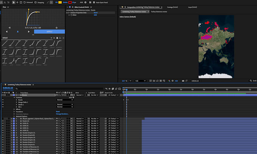This screenshot has width=257, height=154.
Task: Toggle visibility of Russia 26 layer
Action: coord(3,121)
